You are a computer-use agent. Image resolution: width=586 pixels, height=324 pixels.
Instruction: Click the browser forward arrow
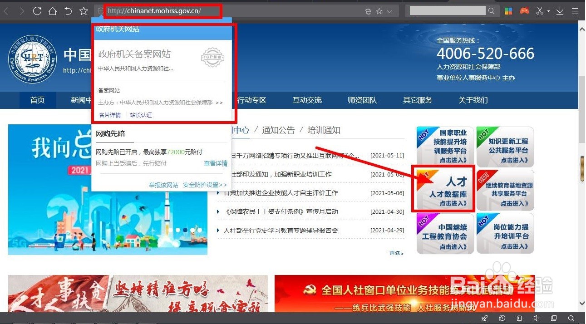pos(22,11)
